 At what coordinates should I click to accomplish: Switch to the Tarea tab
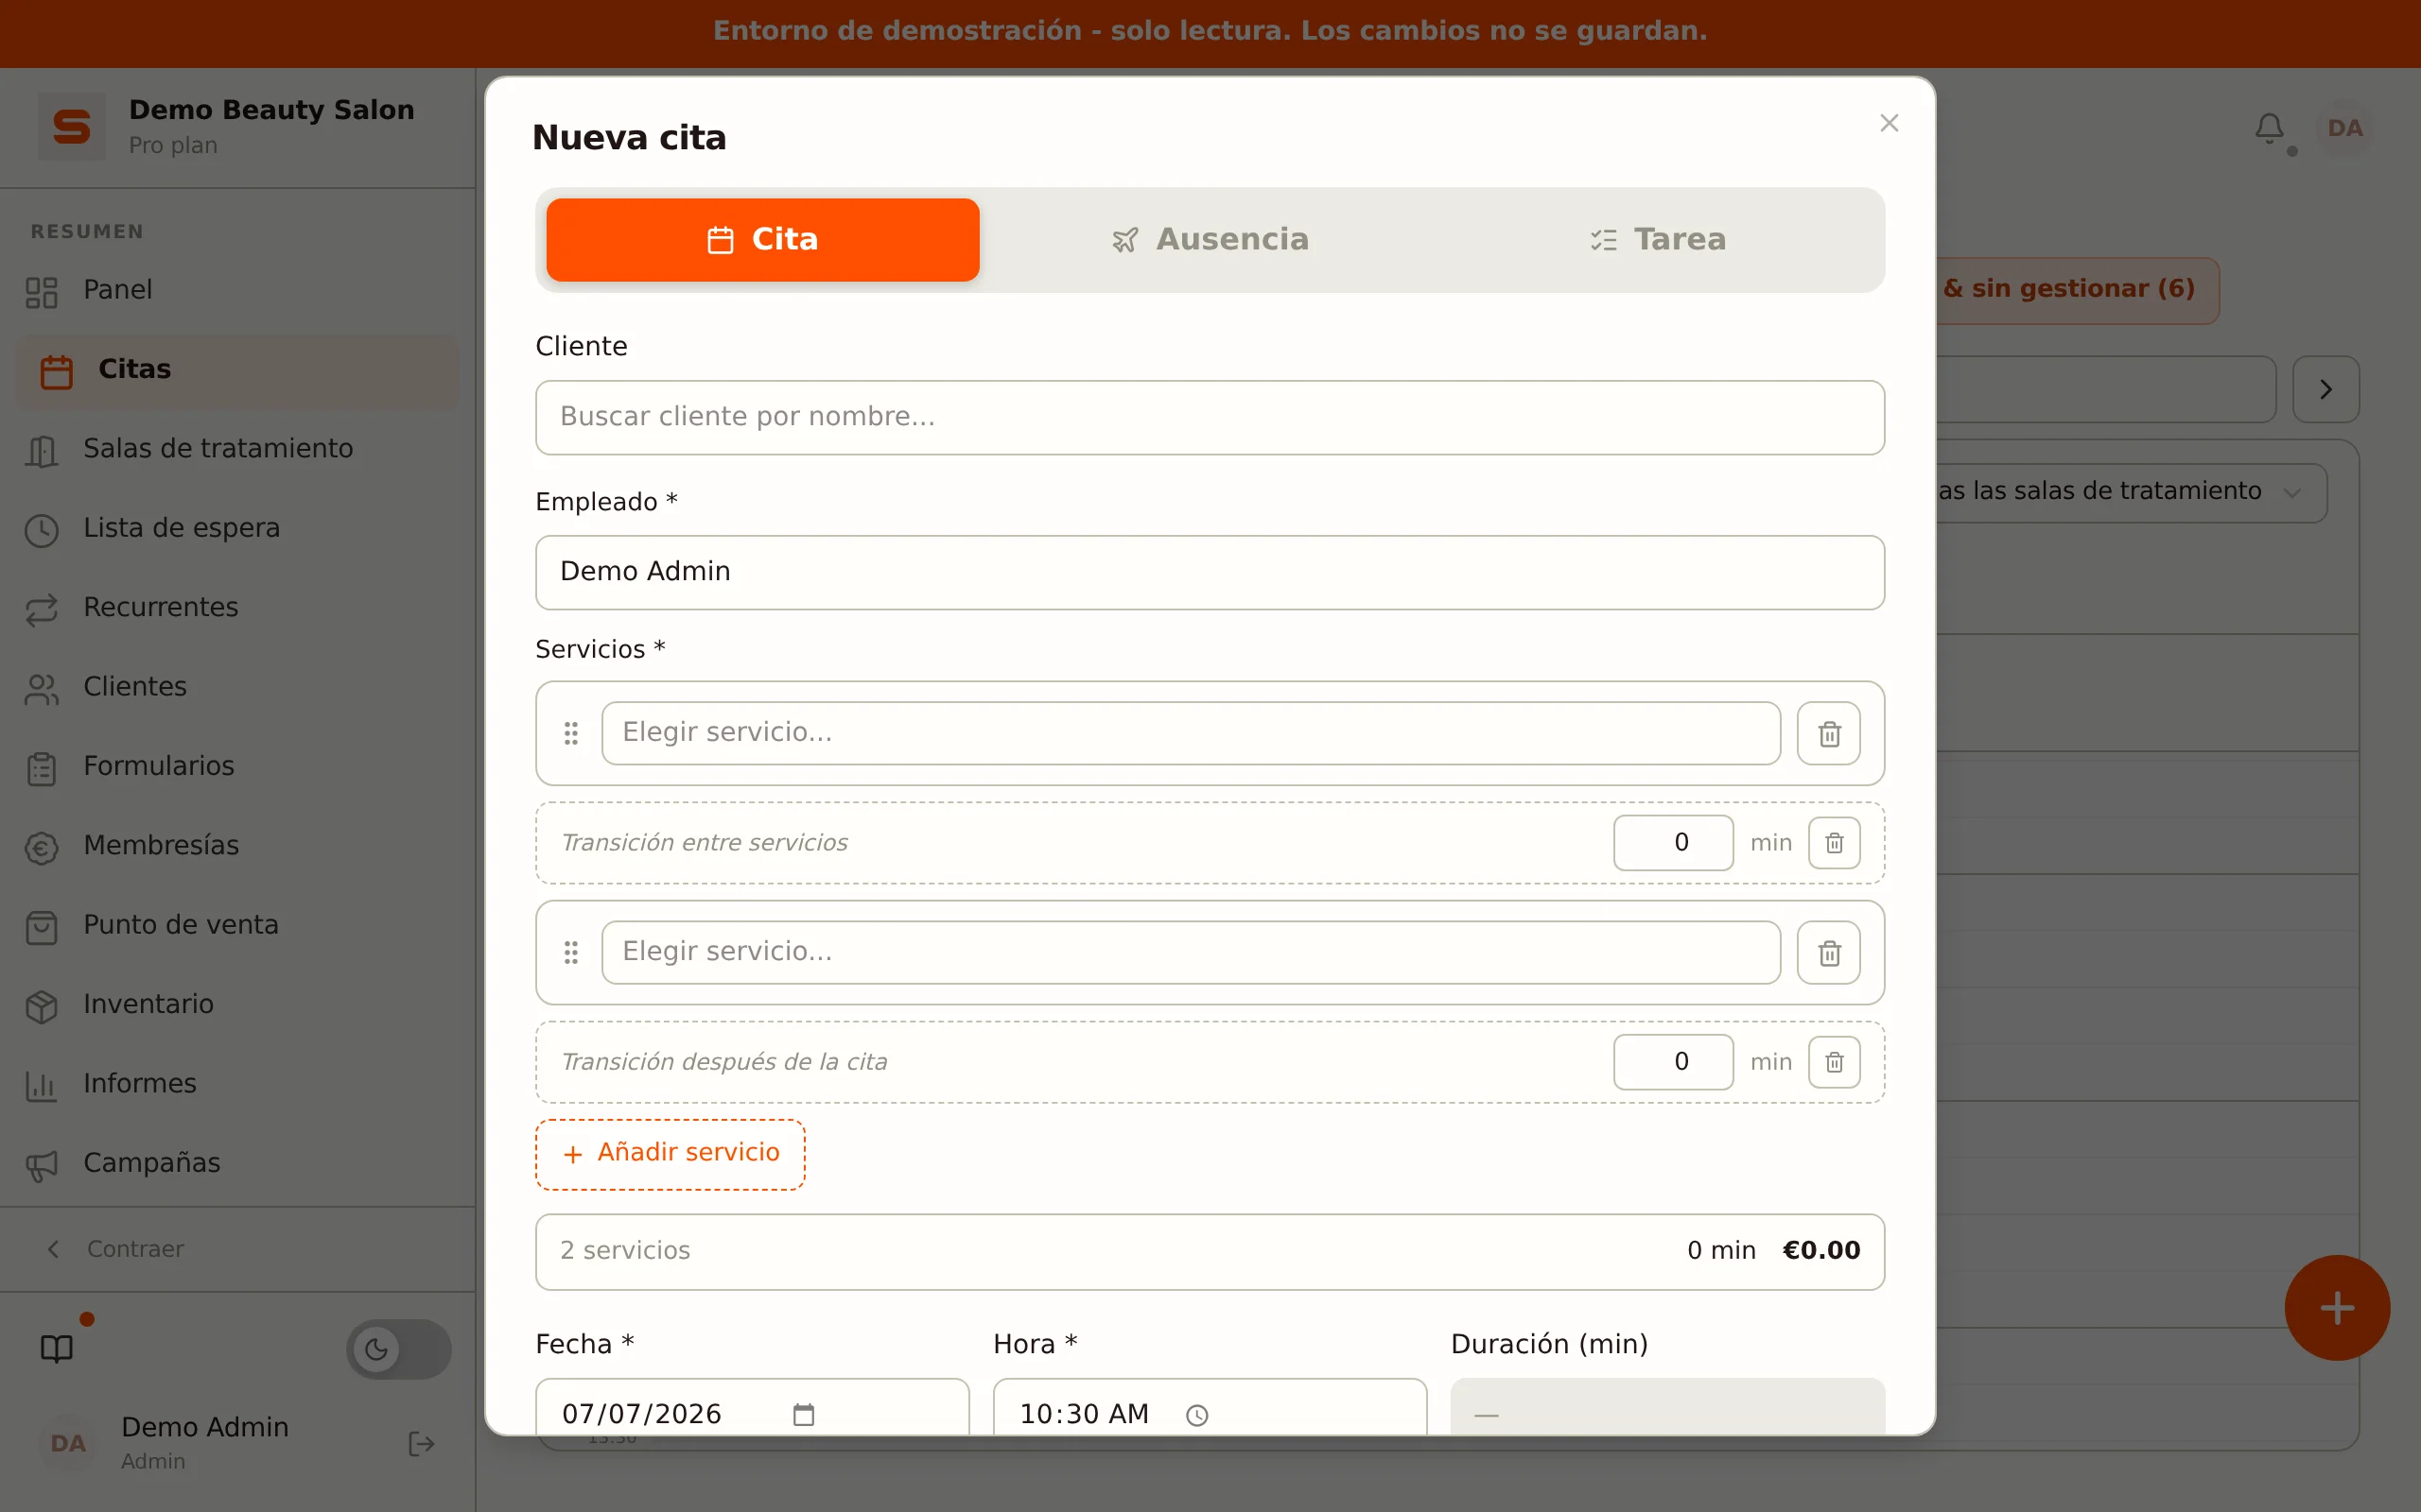(1659, 240)
